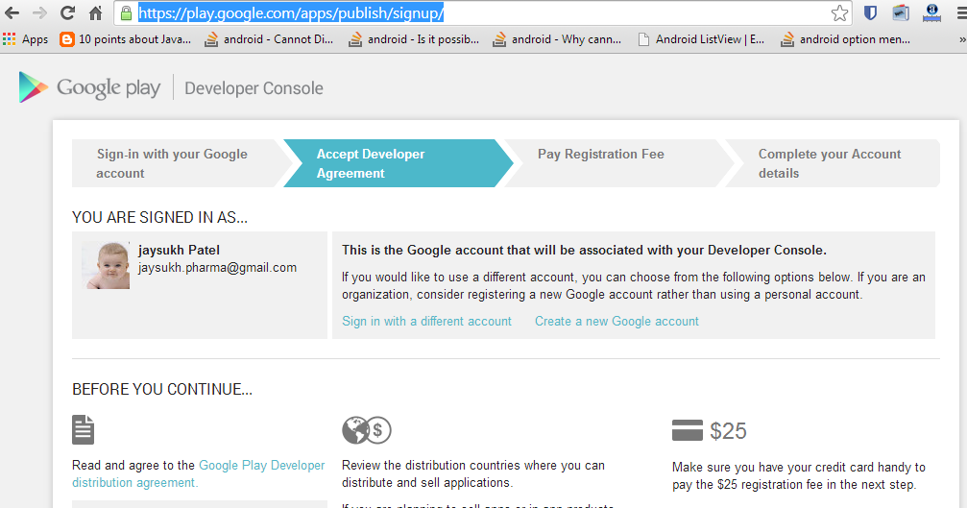
Task: Open the blue shield extension icon
Action: (x=870, y=12)
